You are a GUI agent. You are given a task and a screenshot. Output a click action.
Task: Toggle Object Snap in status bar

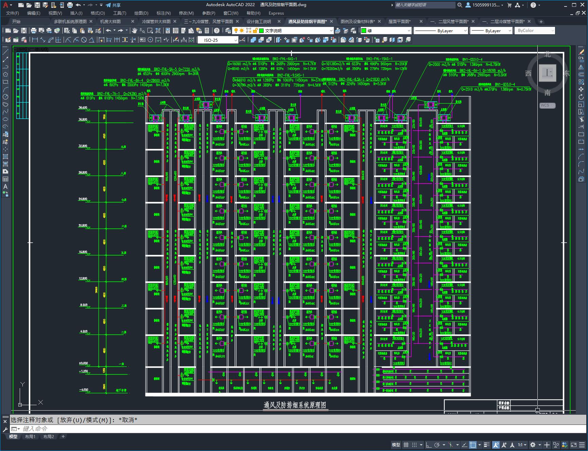pyautogui.click(x=473, y=445)
